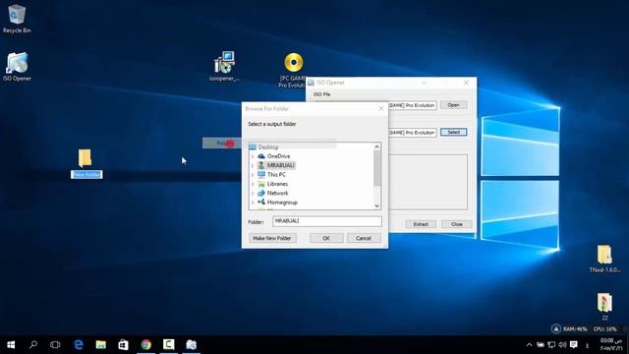Confirm folder selection with OK
This screenshot has height=354, width=629.
pyautogui.click(x=326, y=238)
